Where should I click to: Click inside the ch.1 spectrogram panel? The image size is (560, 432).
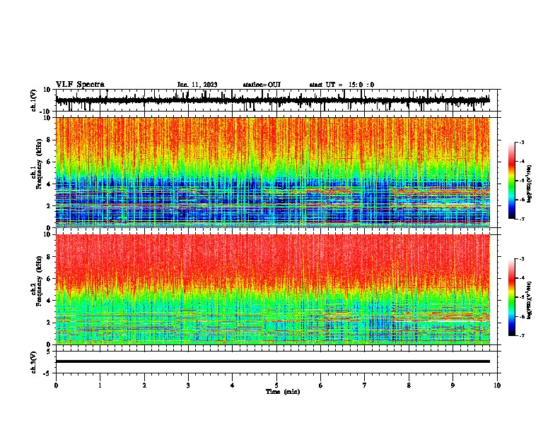point(273,172)
